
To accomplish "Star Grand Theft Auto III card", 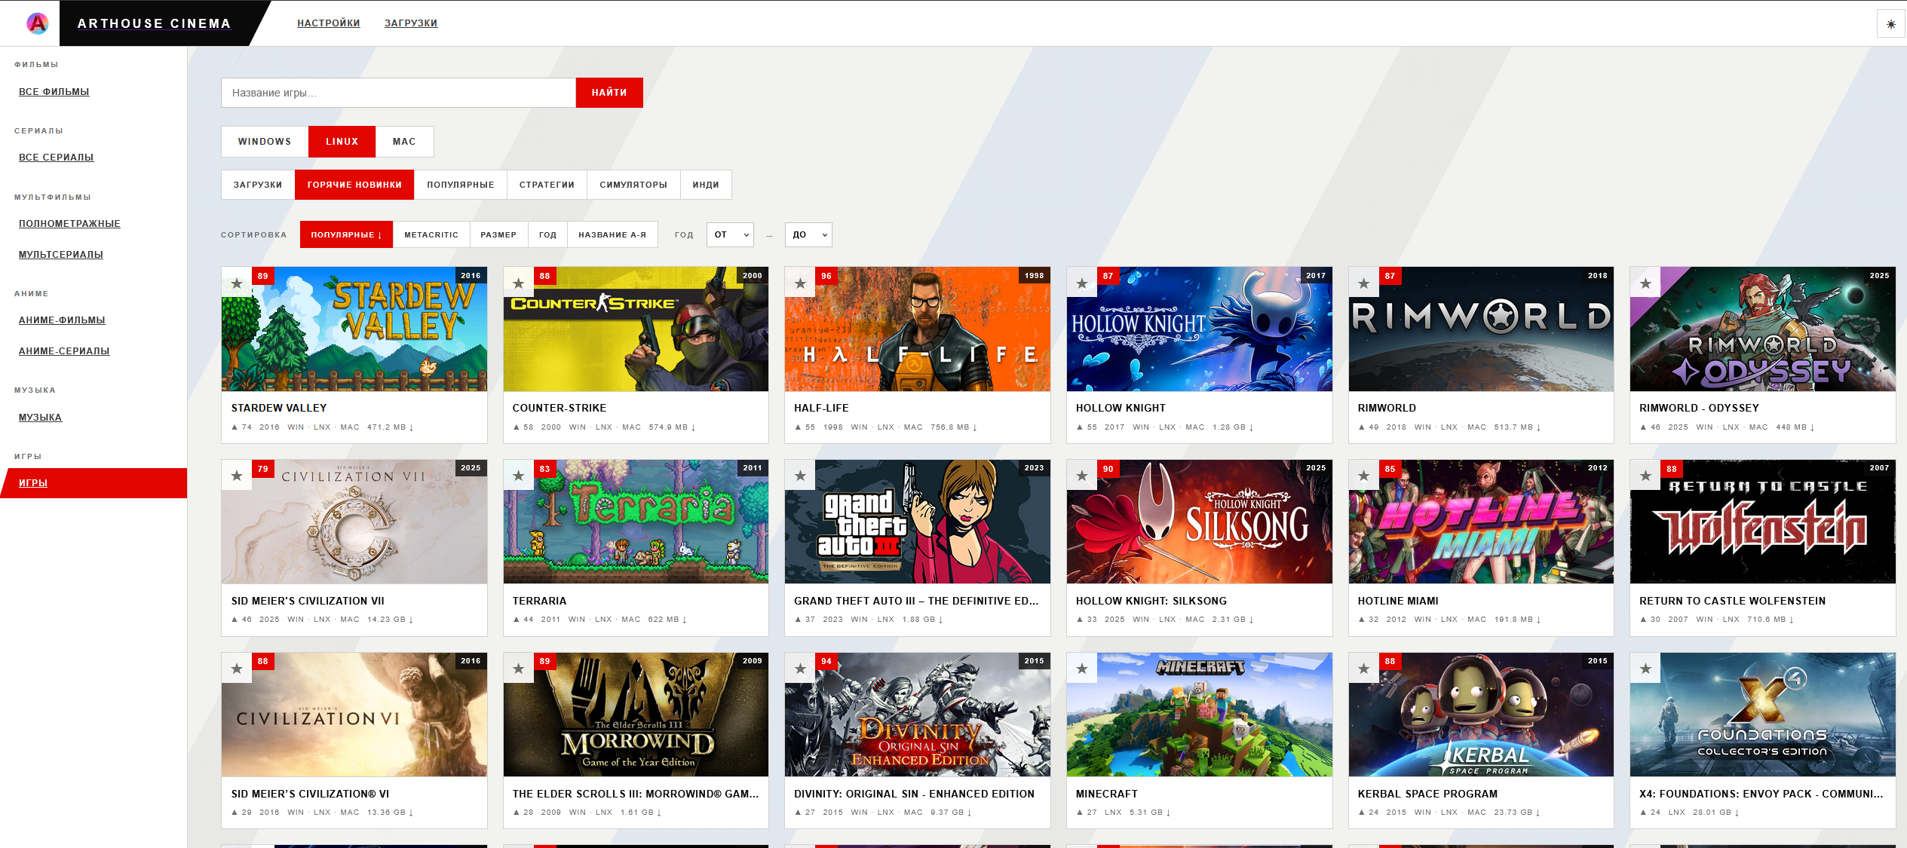I will point(800,476).
